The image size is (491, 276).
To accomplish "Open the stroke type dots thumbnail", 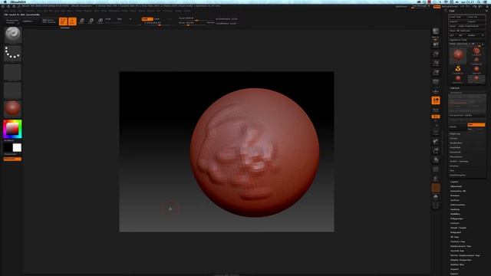I will tap(13, 53).
